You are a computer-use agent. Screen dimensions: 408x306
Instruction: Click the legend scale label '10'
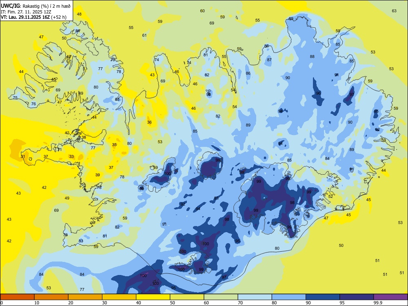[x=37, y=303]
